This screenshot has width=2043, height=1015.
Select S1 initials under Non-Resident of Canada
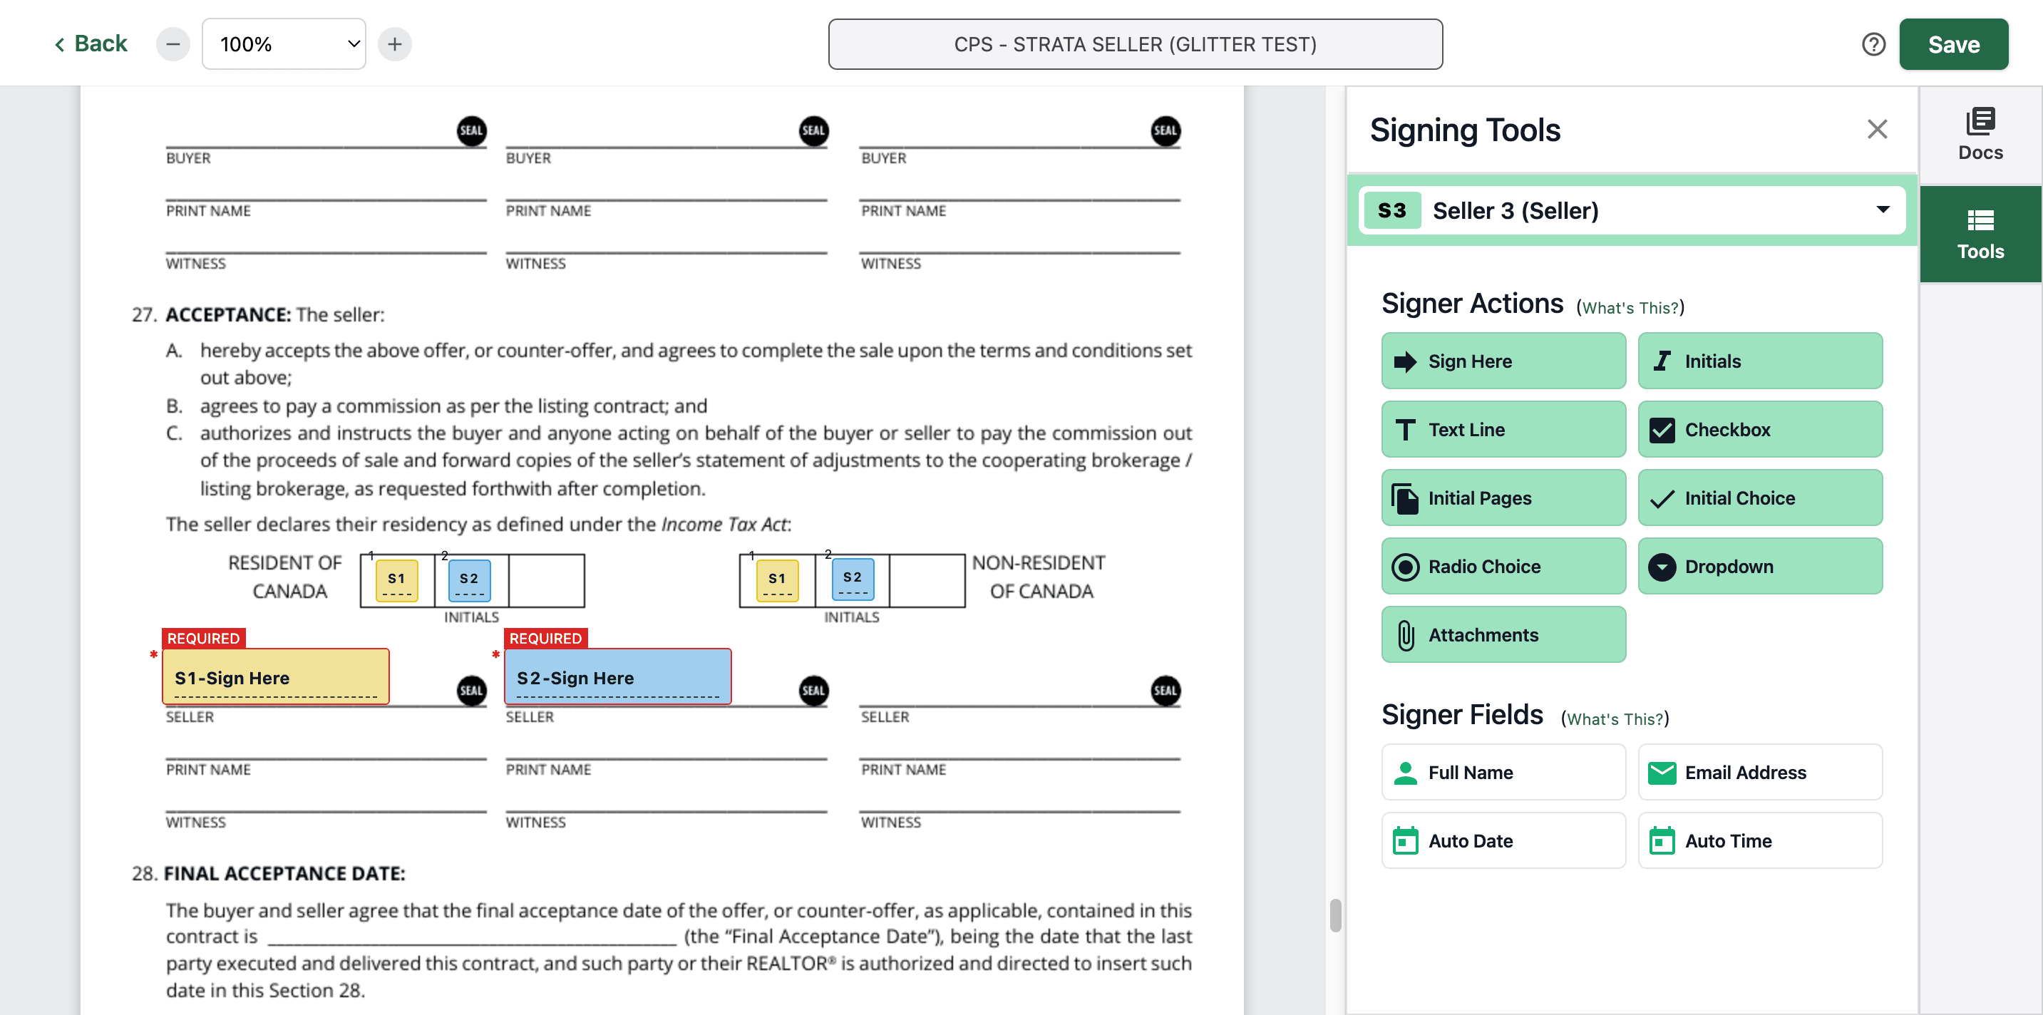[x=777, y=580]
